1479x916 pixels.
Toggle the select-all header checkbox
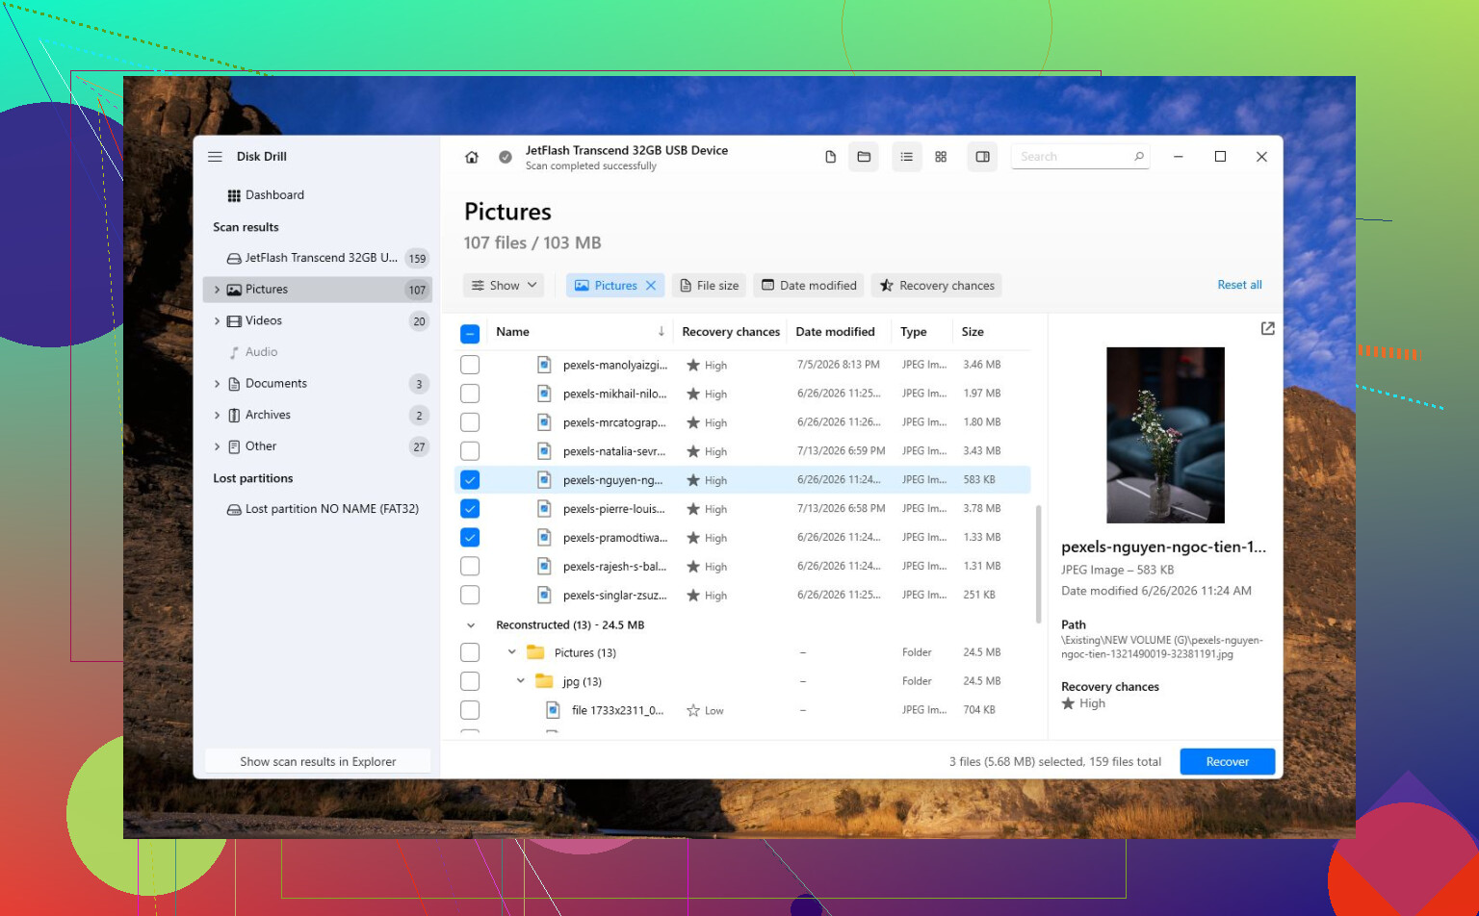click(470, 334)
